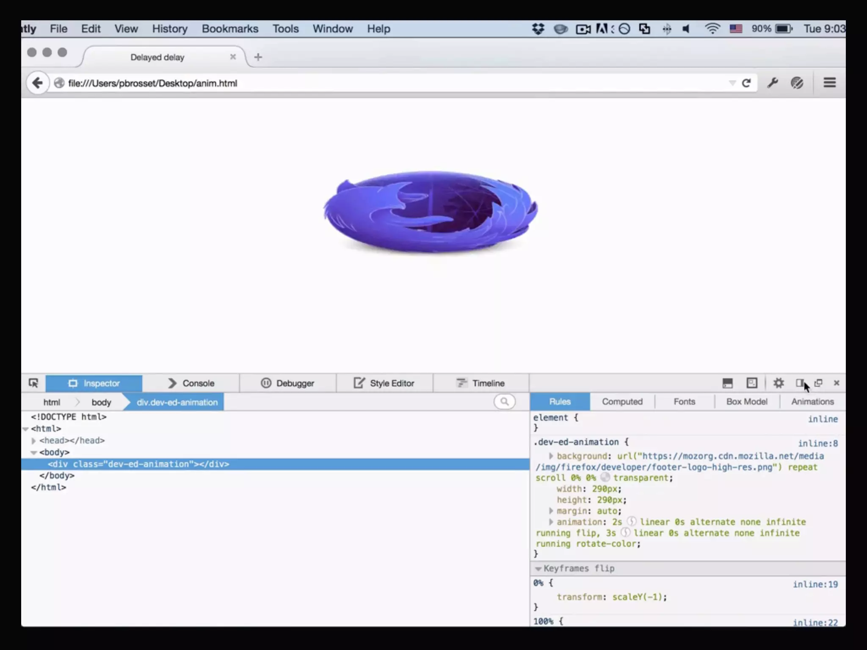The height and width of the screenshot is (650, 867).
Task: Expand the background shorthand property
Action: pos(551,456)
